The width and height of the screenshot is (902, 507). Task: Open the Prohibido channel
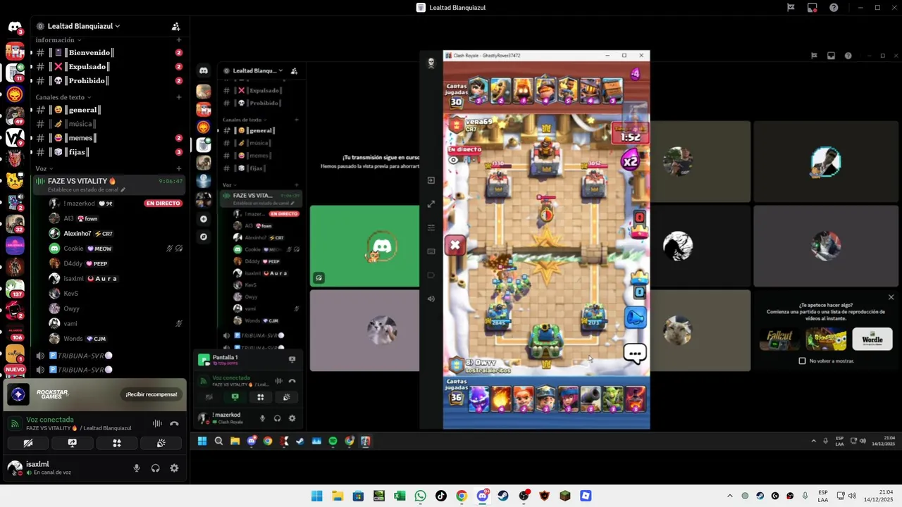tap(109, 81)
